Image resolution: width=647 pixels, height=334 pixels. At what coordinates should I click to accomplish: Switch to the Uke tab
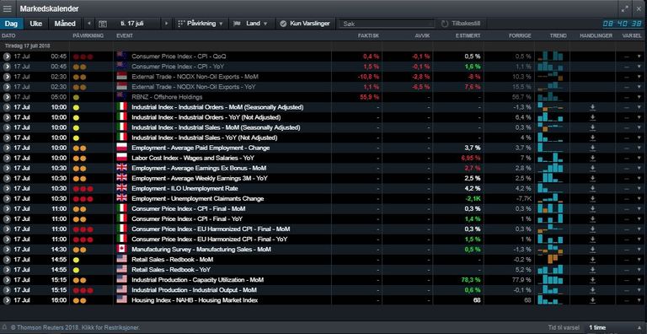pyautogui.click(x=36, y=24)
